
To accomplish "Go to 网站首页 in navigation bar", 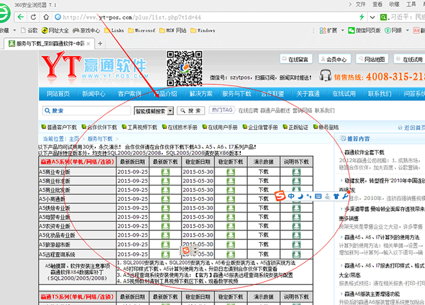I will tap(58, 94).
